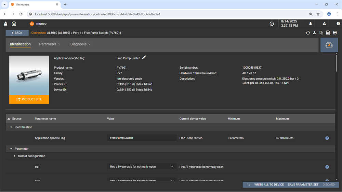Click serial number 100005515537

(252, 68)
